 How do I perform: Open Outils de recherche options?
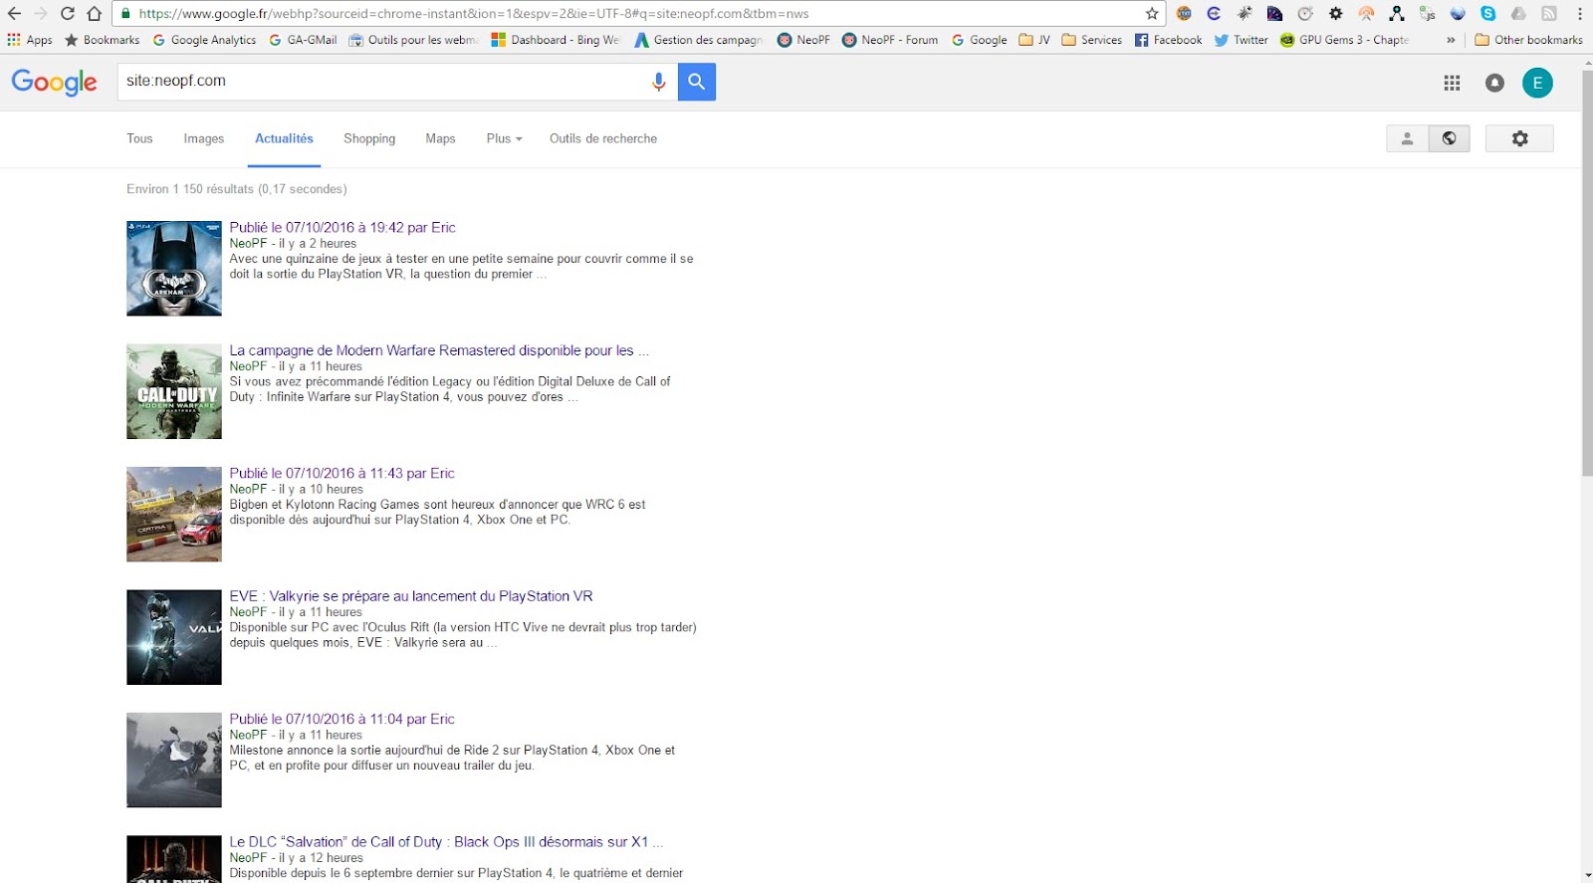pos(603,138)
